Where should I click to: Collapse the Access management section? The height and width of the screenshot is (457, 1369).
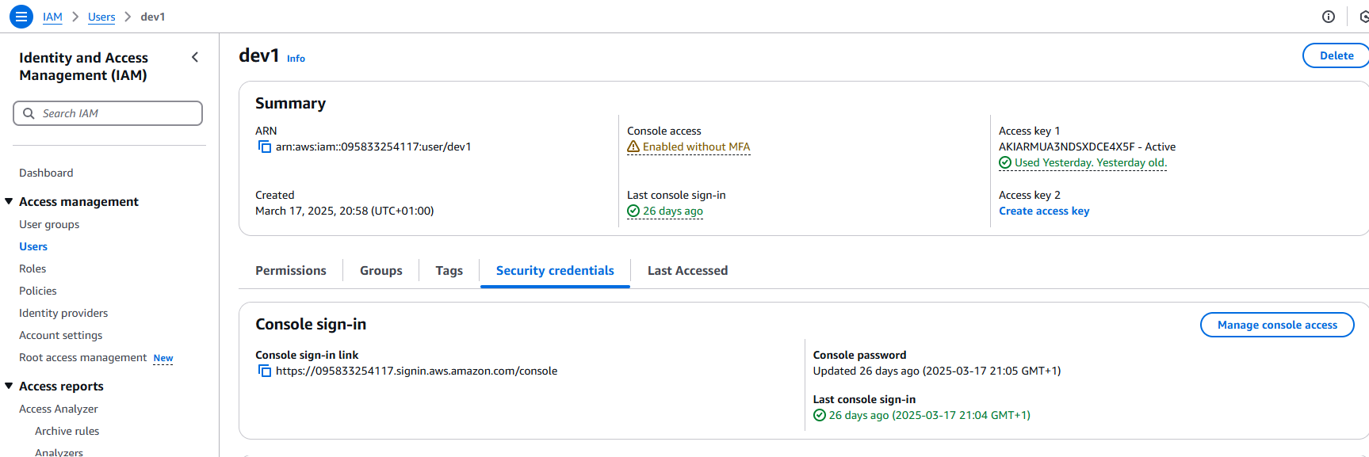(9, 201)
